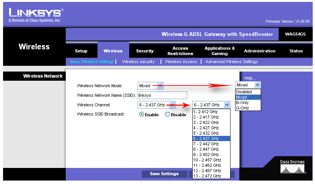Click the WAG54GS model label
This screenshot has width=315, height=184.
(x=295, y=34)
